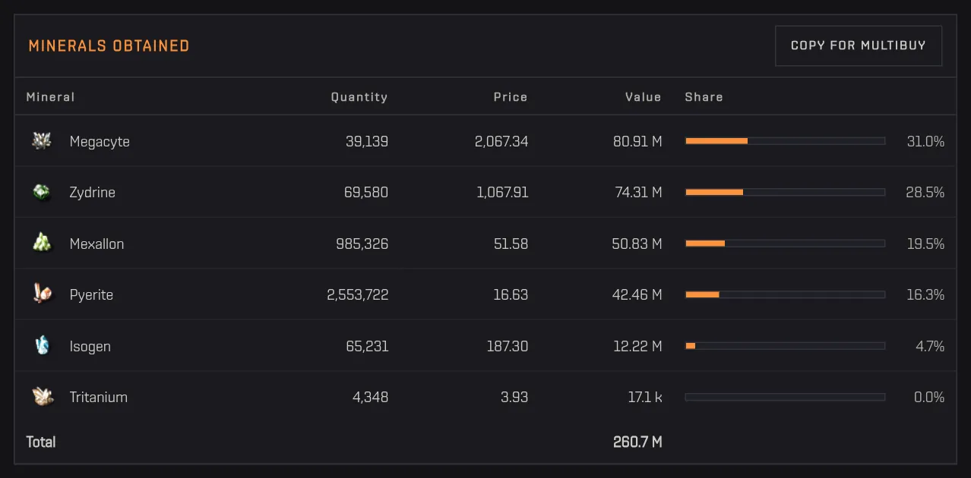This screenshot has height=478, width=971.
Task: Click Zydrine value 74.31 M
Action: [x=638, y=193]
